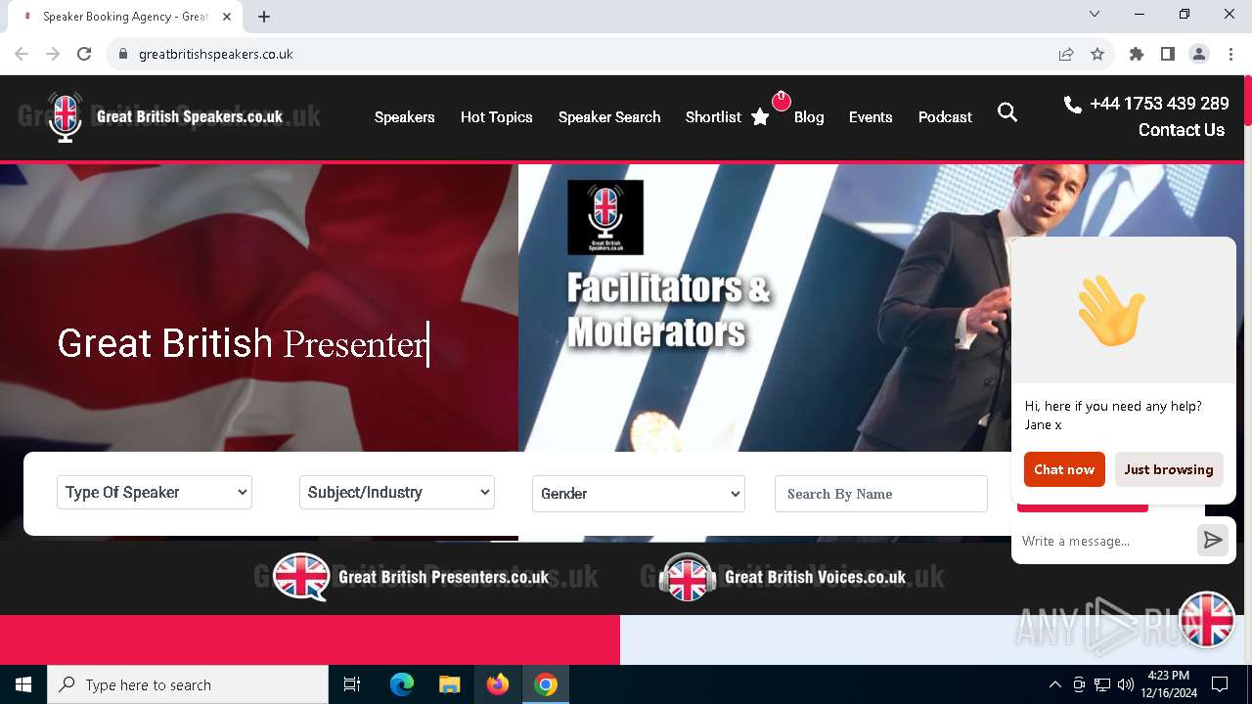Expand the Gender dropdown
1252x704 pixels.
[x=639, y=494]
